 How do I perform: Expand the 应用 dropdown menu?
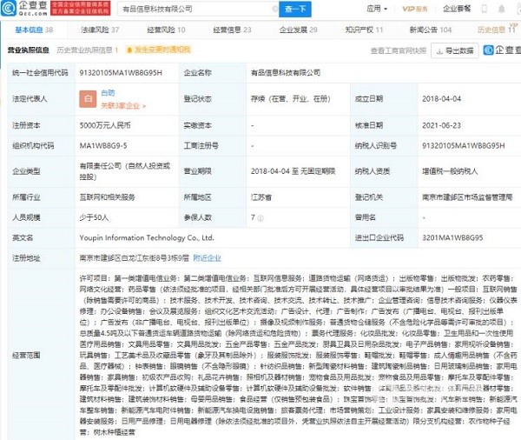point(377,9)
